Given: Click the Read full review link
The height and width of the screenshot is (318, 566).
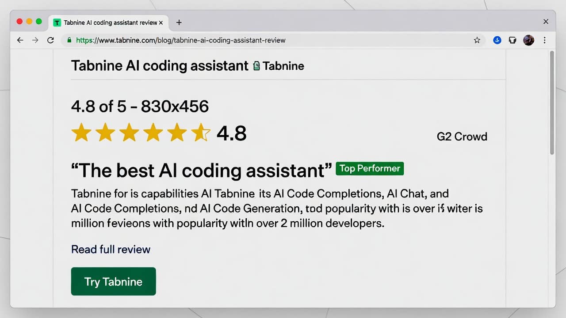Looking at the screenshot, I should click(x=111, y=250).
